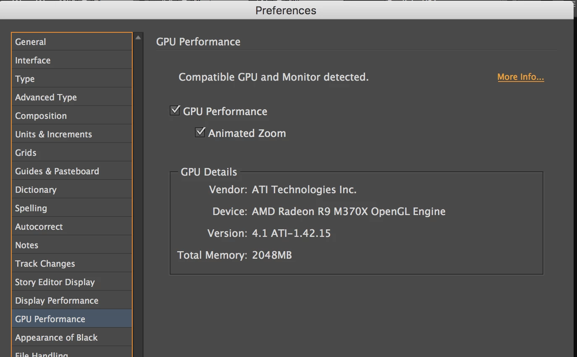
Task: Open Autocorrect preferences
Action: point(39,227)
